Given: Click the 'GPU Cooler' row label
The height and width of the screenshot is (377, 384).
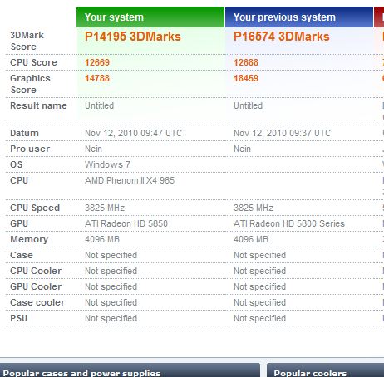Looking at the screenshot, I should click(x=36, y=286).
